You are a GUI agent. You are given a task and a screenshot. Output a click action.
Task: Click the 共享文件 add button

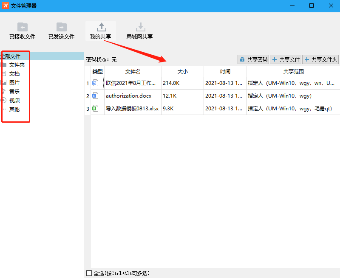286,59
